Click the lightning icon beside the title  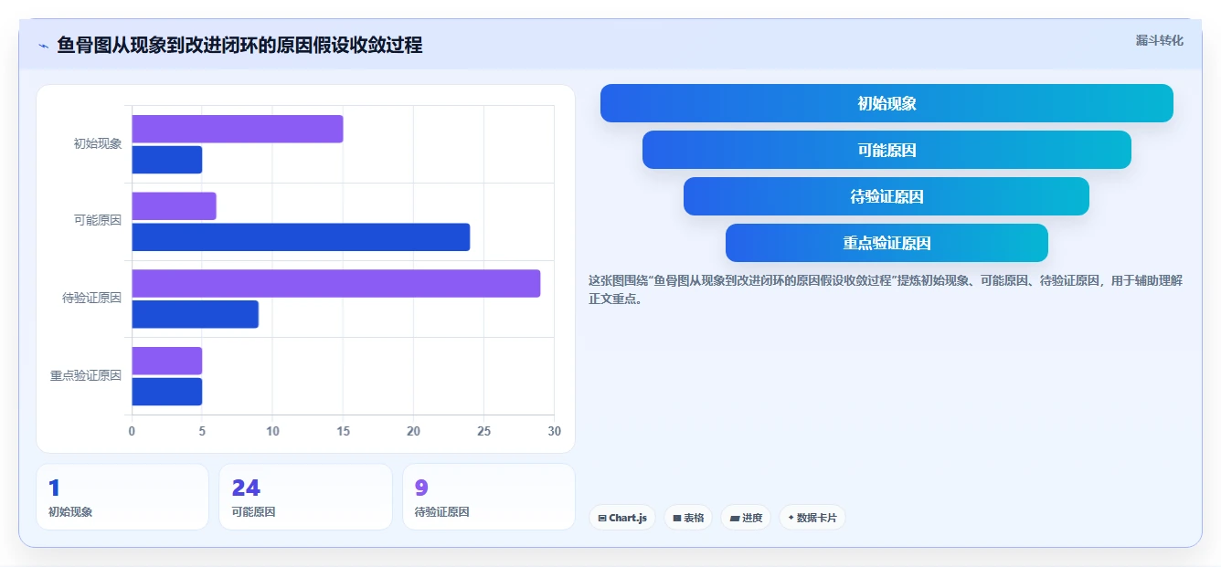(43, 46)
